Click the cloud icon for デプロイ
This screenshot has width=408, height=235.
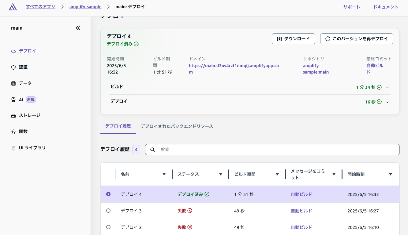tap(13, 51)
